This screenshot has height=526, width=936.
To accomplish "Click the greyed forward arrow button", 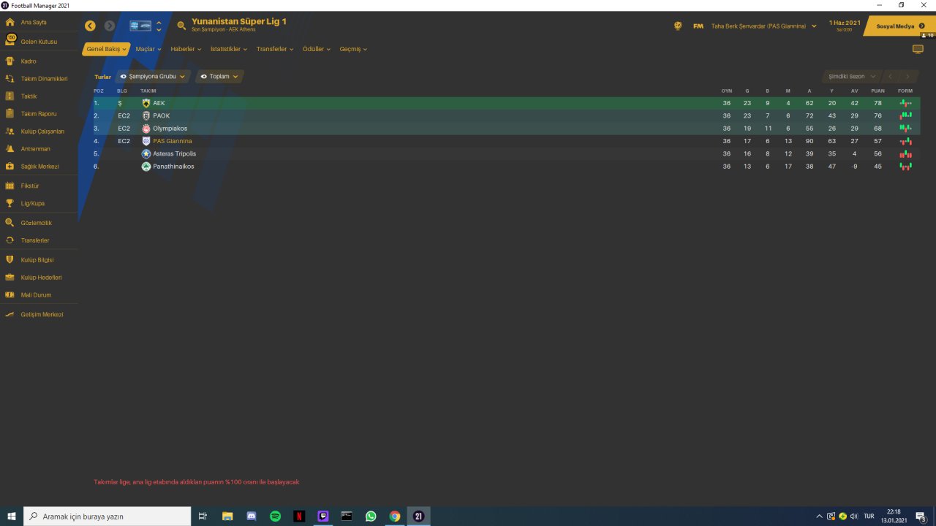I will (110, 26).
